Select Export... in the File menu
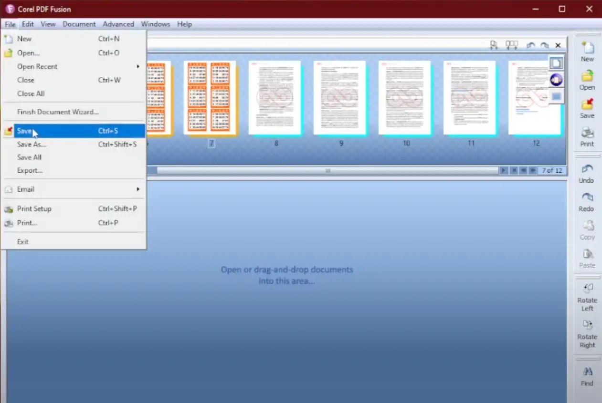The height and width of the screenshot is (403, 602). point(30,171)
